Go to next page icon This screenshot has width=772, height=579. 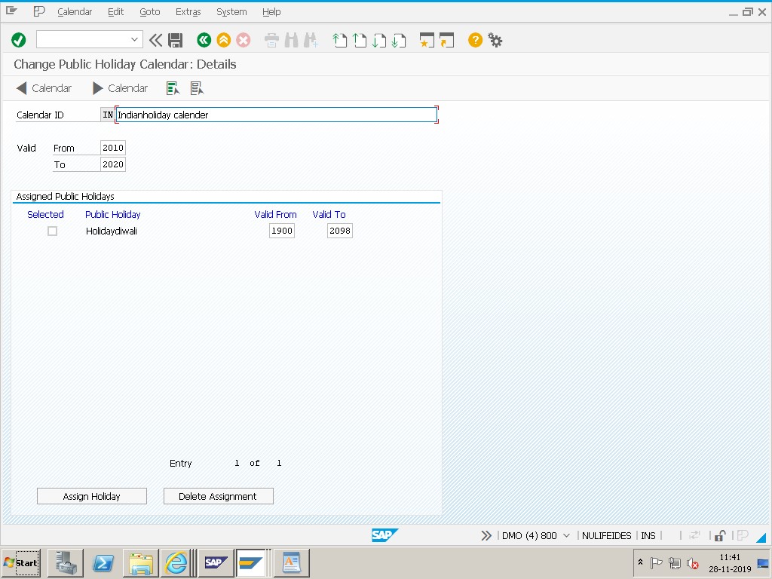379,40
